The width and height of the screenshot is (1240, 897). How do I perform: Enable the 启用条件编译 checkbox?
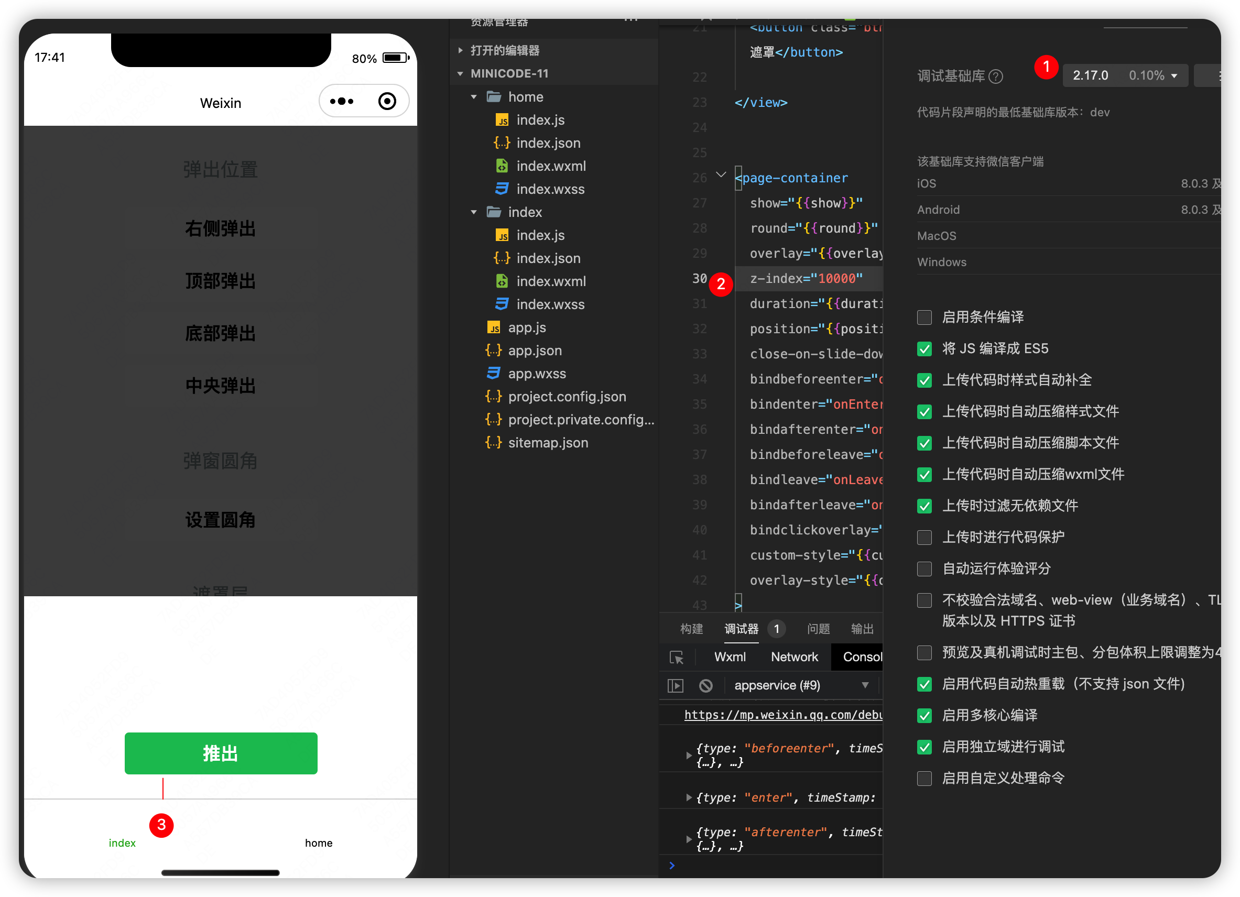[924, 317]
